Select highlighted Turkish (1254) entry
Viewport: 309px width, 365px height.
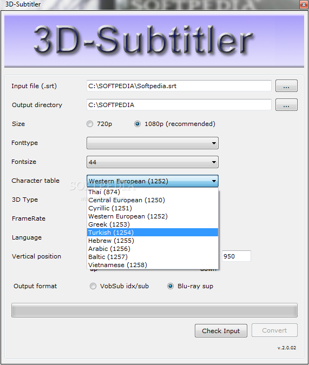pyautogui.click(x=153, y=233)
